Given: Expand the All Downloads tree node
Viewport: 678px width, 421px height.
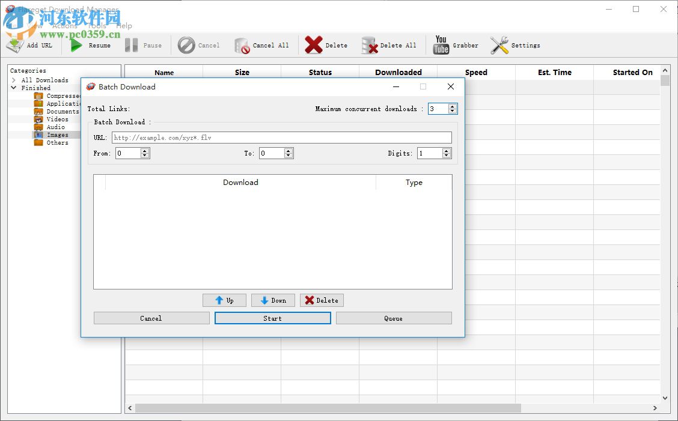Looking at the screenshot, I should [14, 80].
